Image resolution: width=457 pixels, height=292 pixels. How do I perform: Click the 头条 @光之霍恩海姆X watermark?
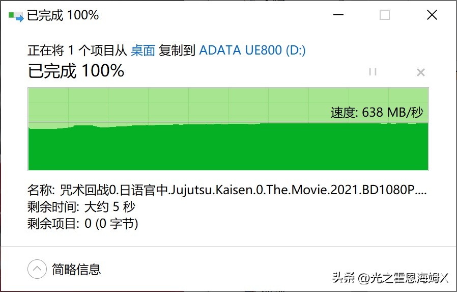tap(390, 278)
